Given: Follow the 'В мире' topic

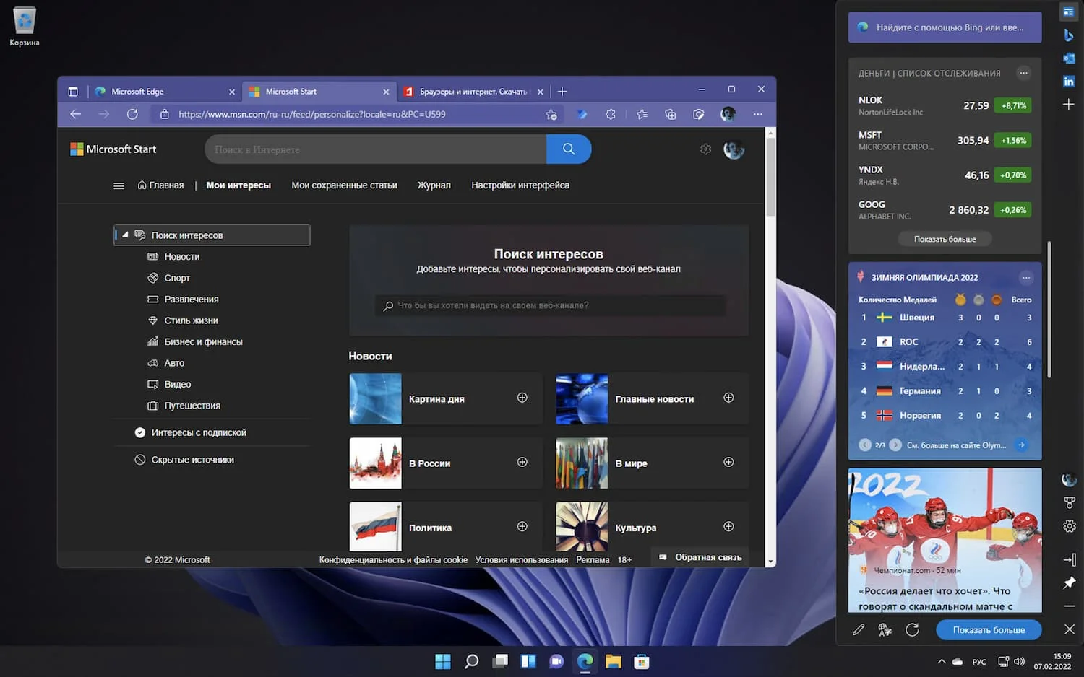Looking at the screenshot, I should pos(728,462).
